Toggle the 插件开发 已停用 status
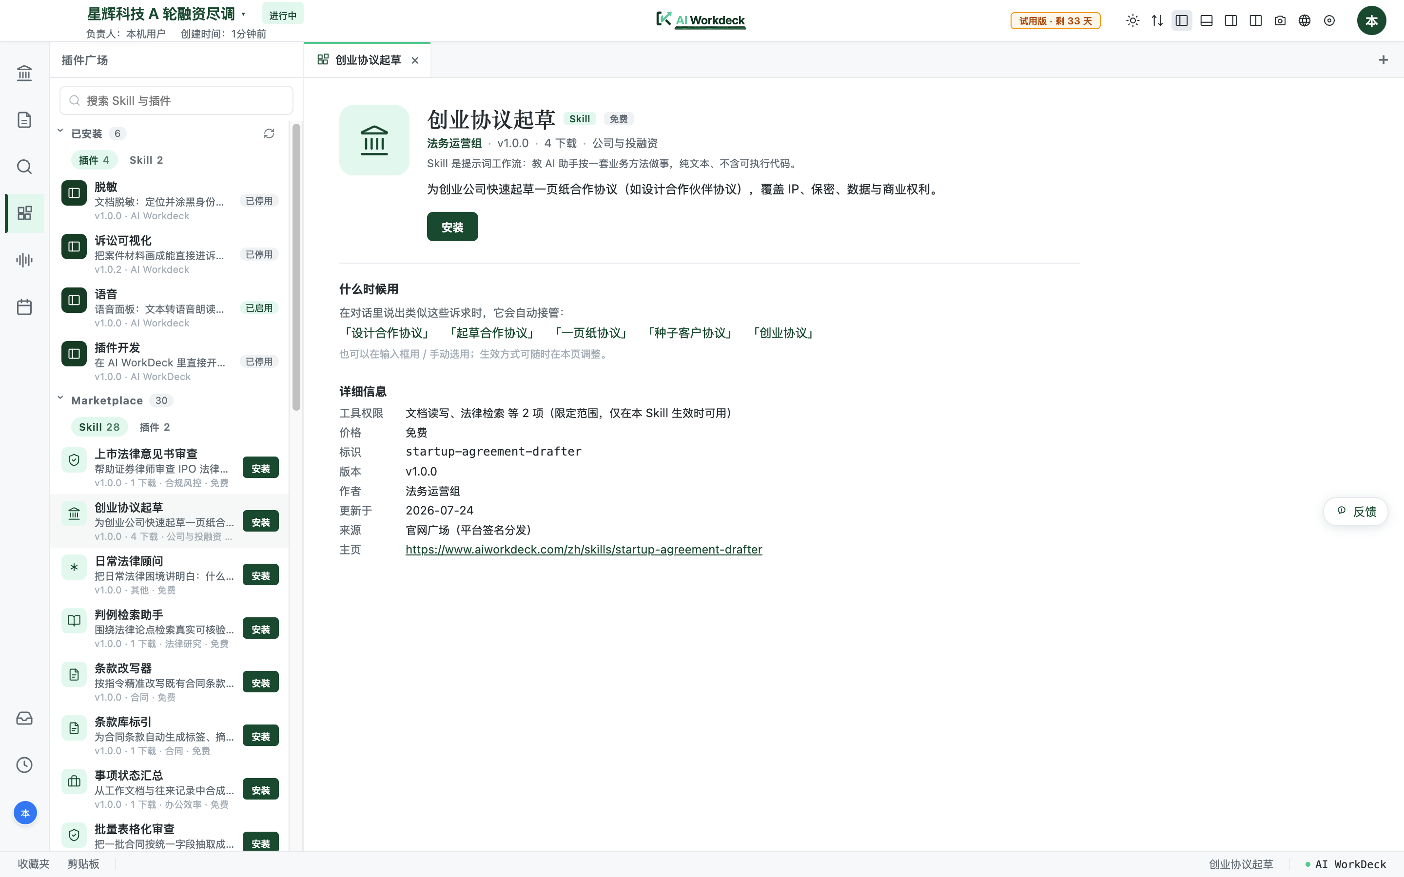Screen dimensions: 1404x877 coord(259,362)
